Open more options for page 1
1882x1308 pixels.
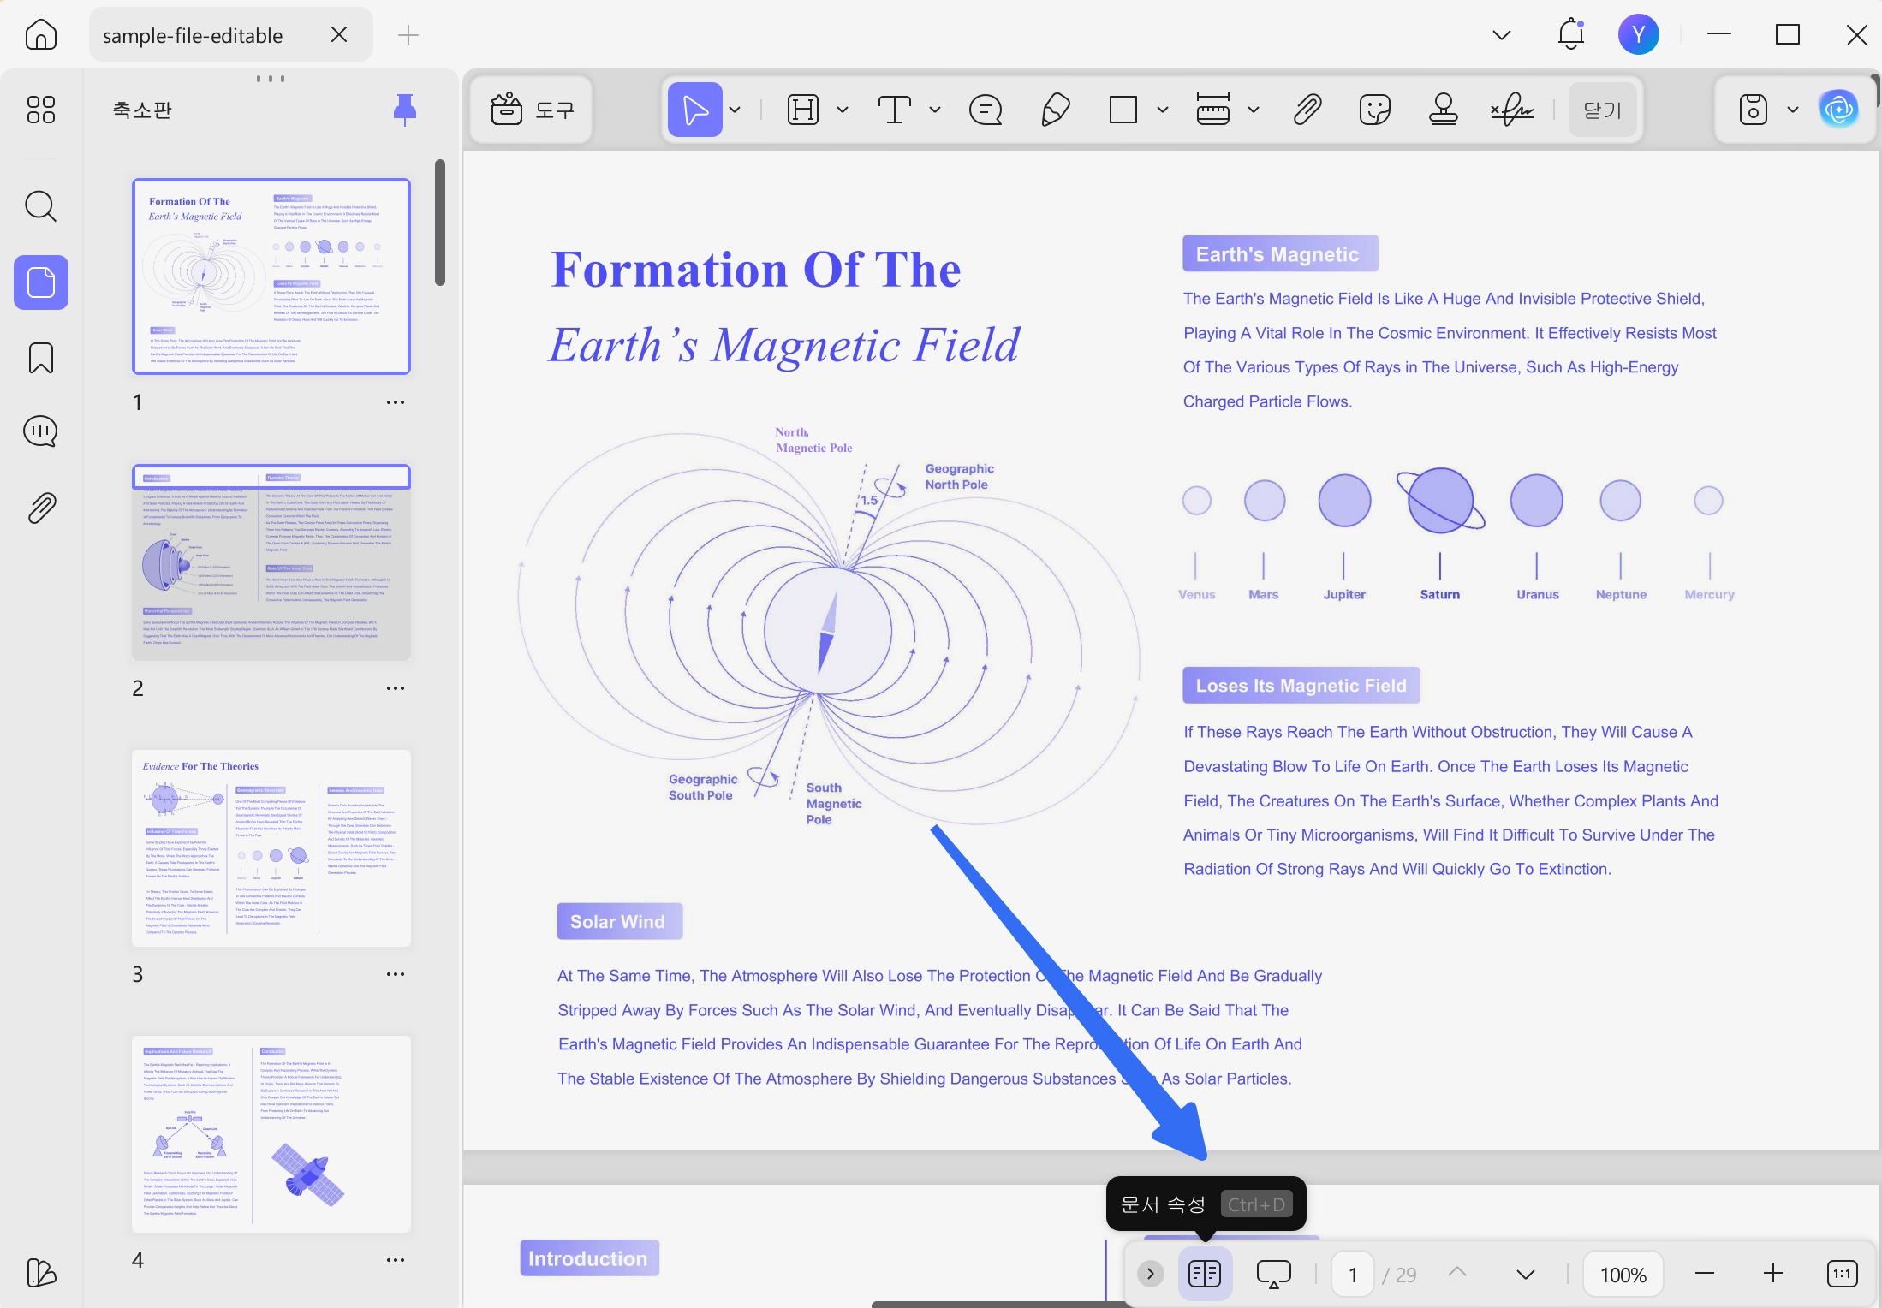(x=396, y=402)
